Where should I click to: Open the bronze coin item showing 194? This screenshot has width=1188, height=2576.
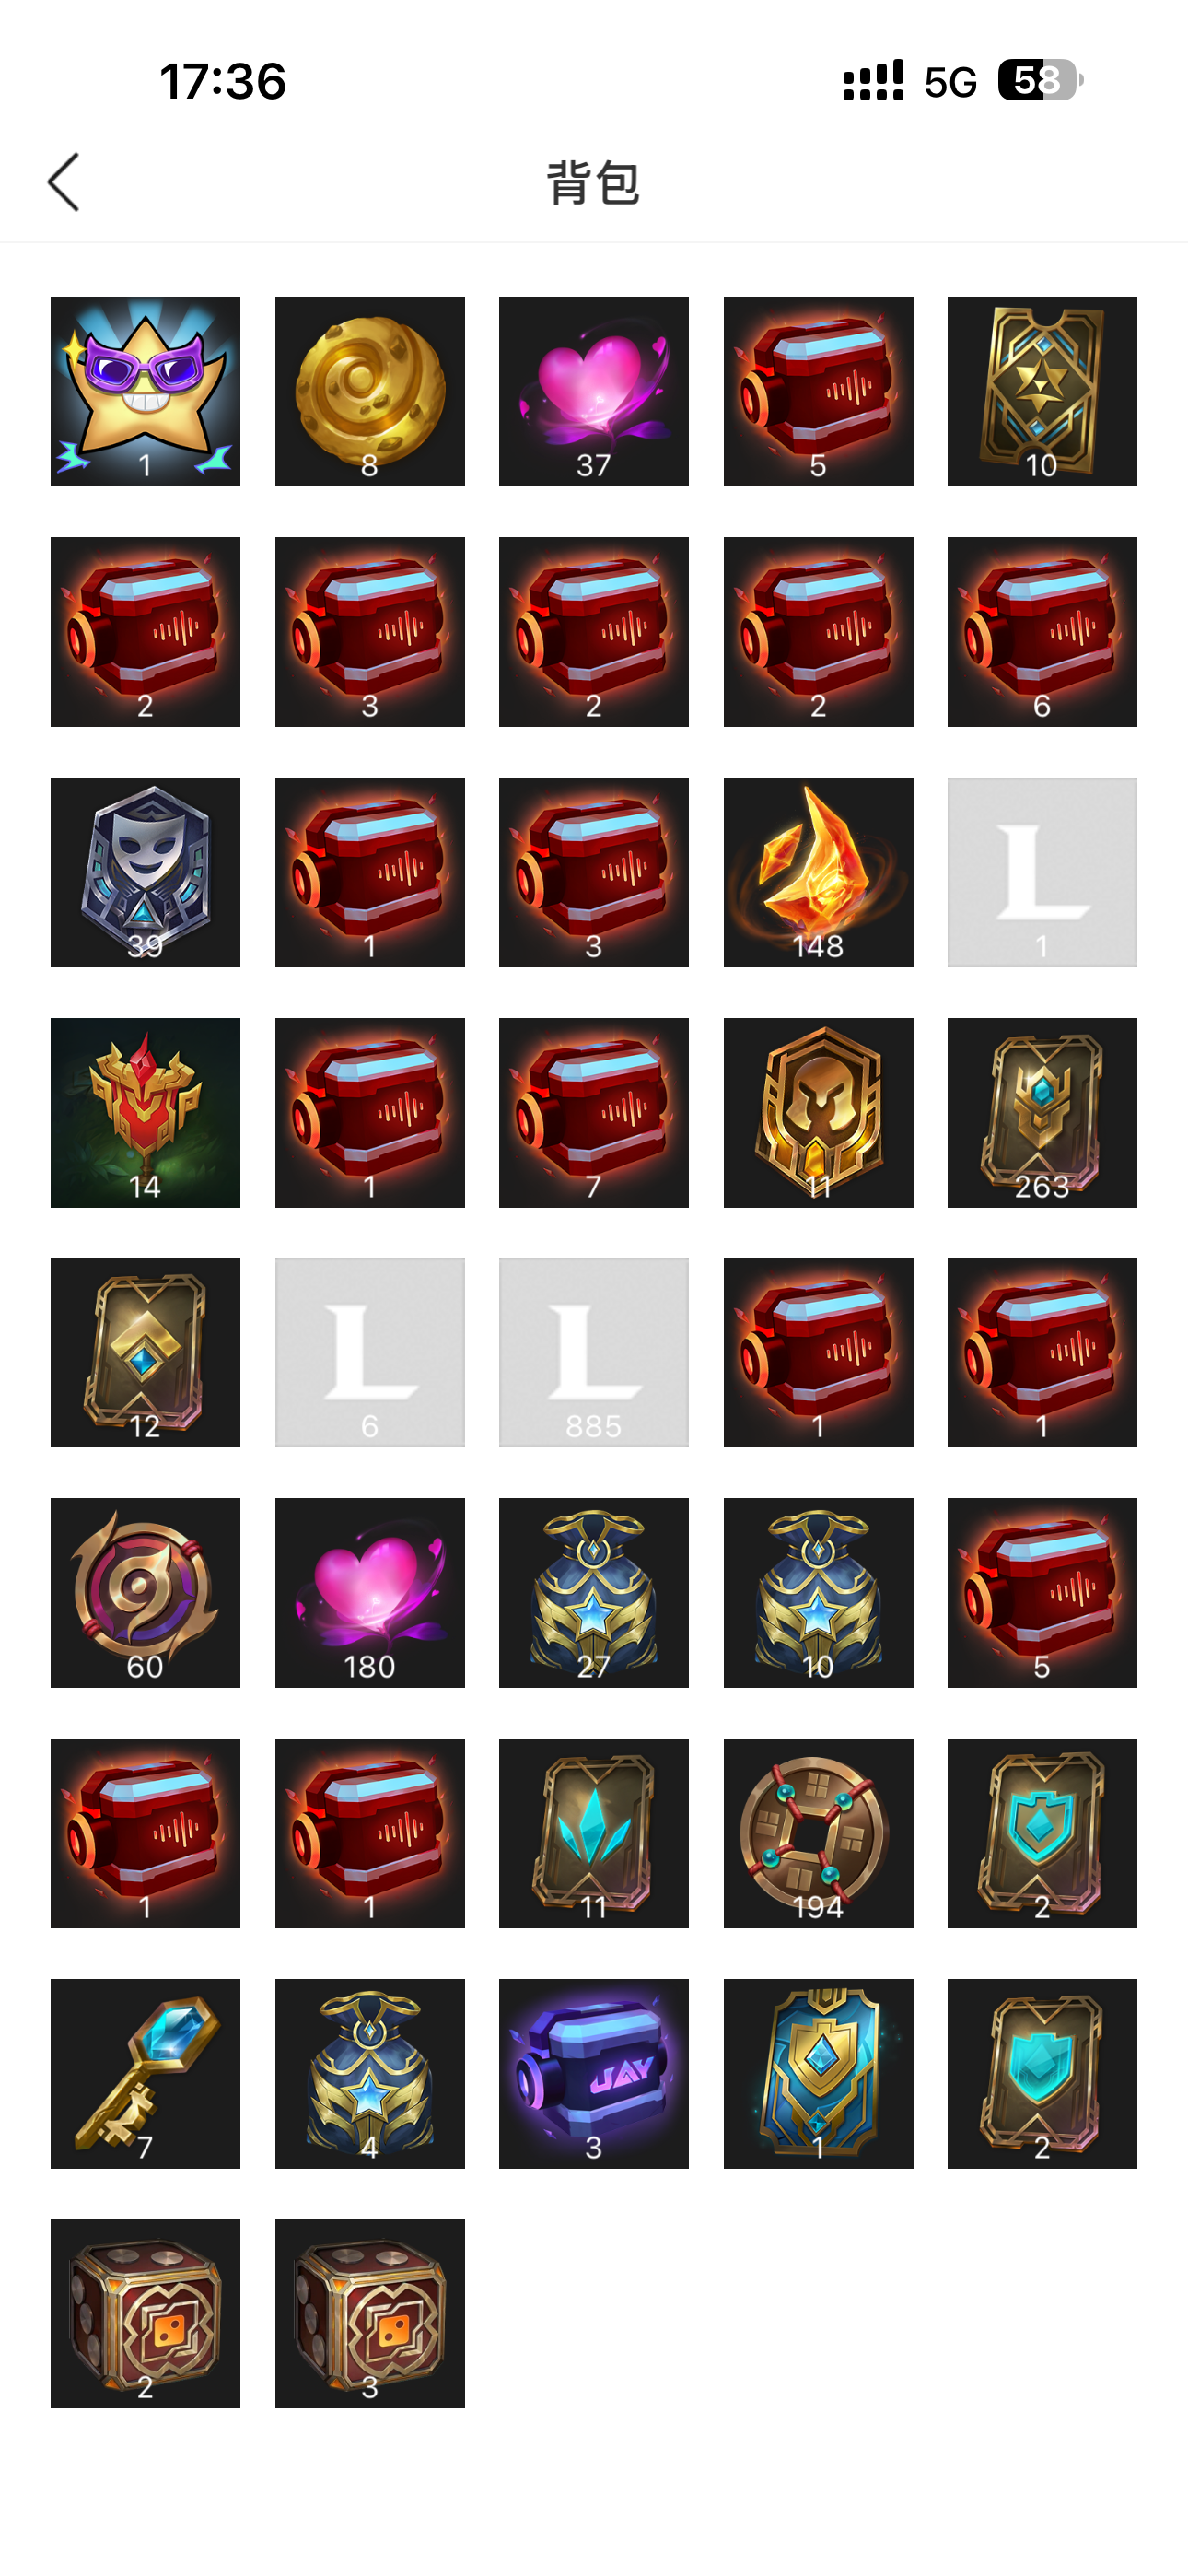pyautogui.click(x=818, y=1833)
